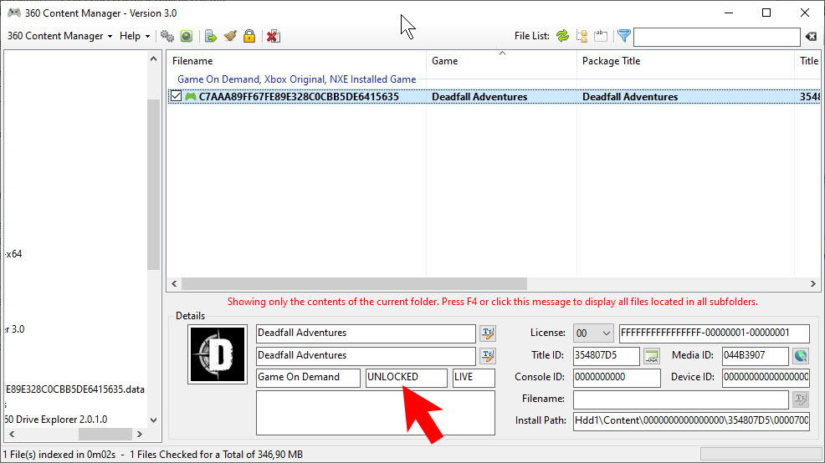
Task: Click the gold padlock toolbar icon
Action: [249, 36]
